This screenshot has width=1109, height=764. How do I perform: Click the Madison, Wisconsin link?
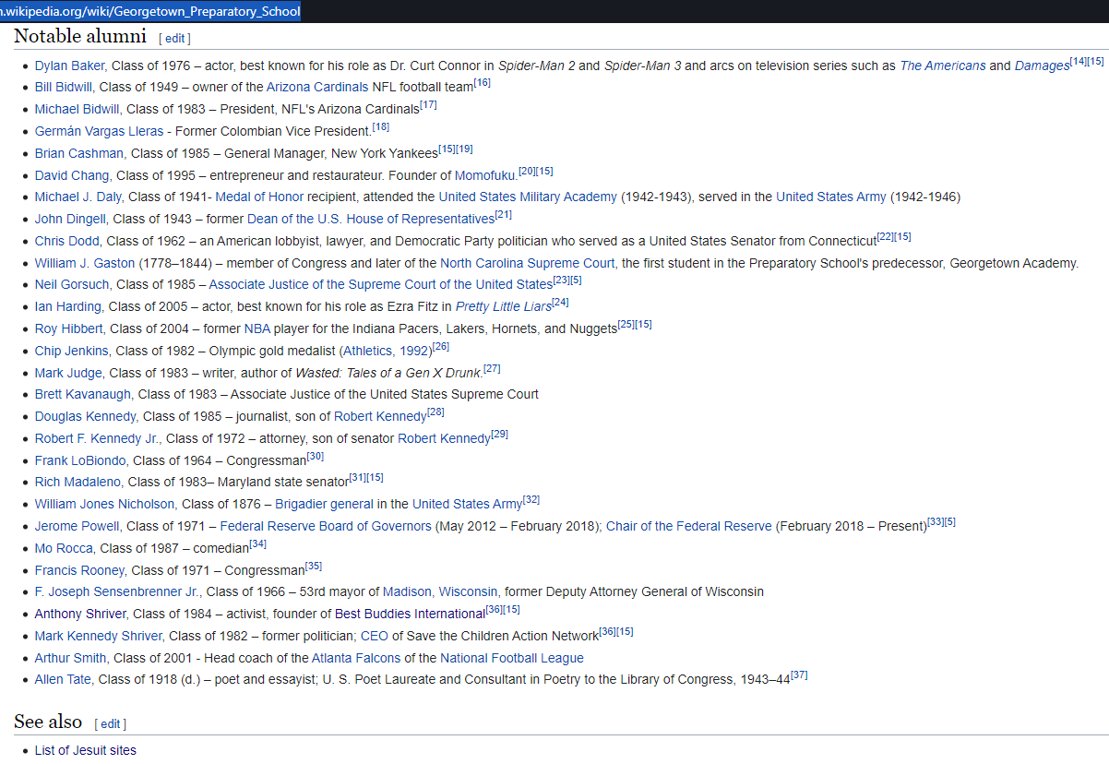[440, 591]
